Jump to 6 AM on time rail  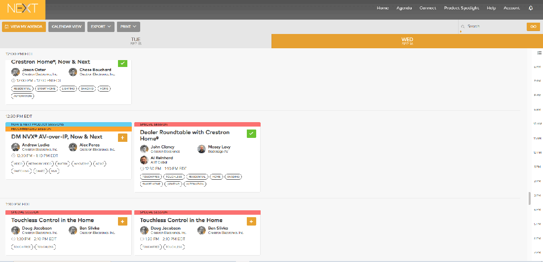538,66
